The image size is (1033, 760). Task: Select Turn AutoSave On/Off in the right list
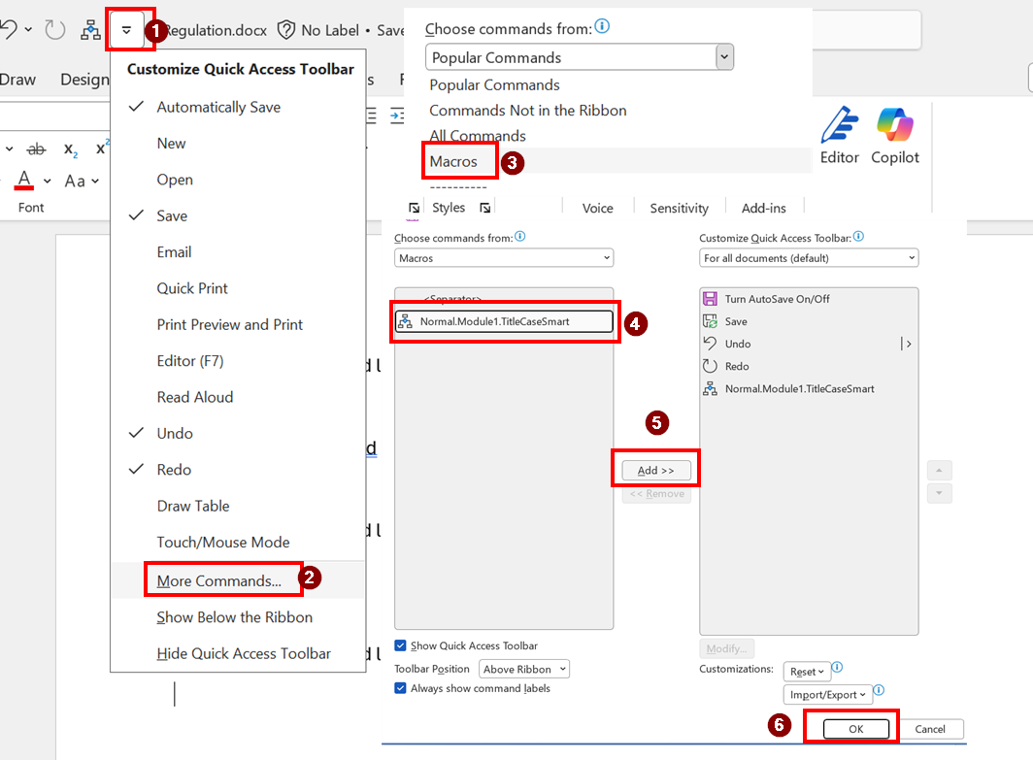tap(809, 299)
